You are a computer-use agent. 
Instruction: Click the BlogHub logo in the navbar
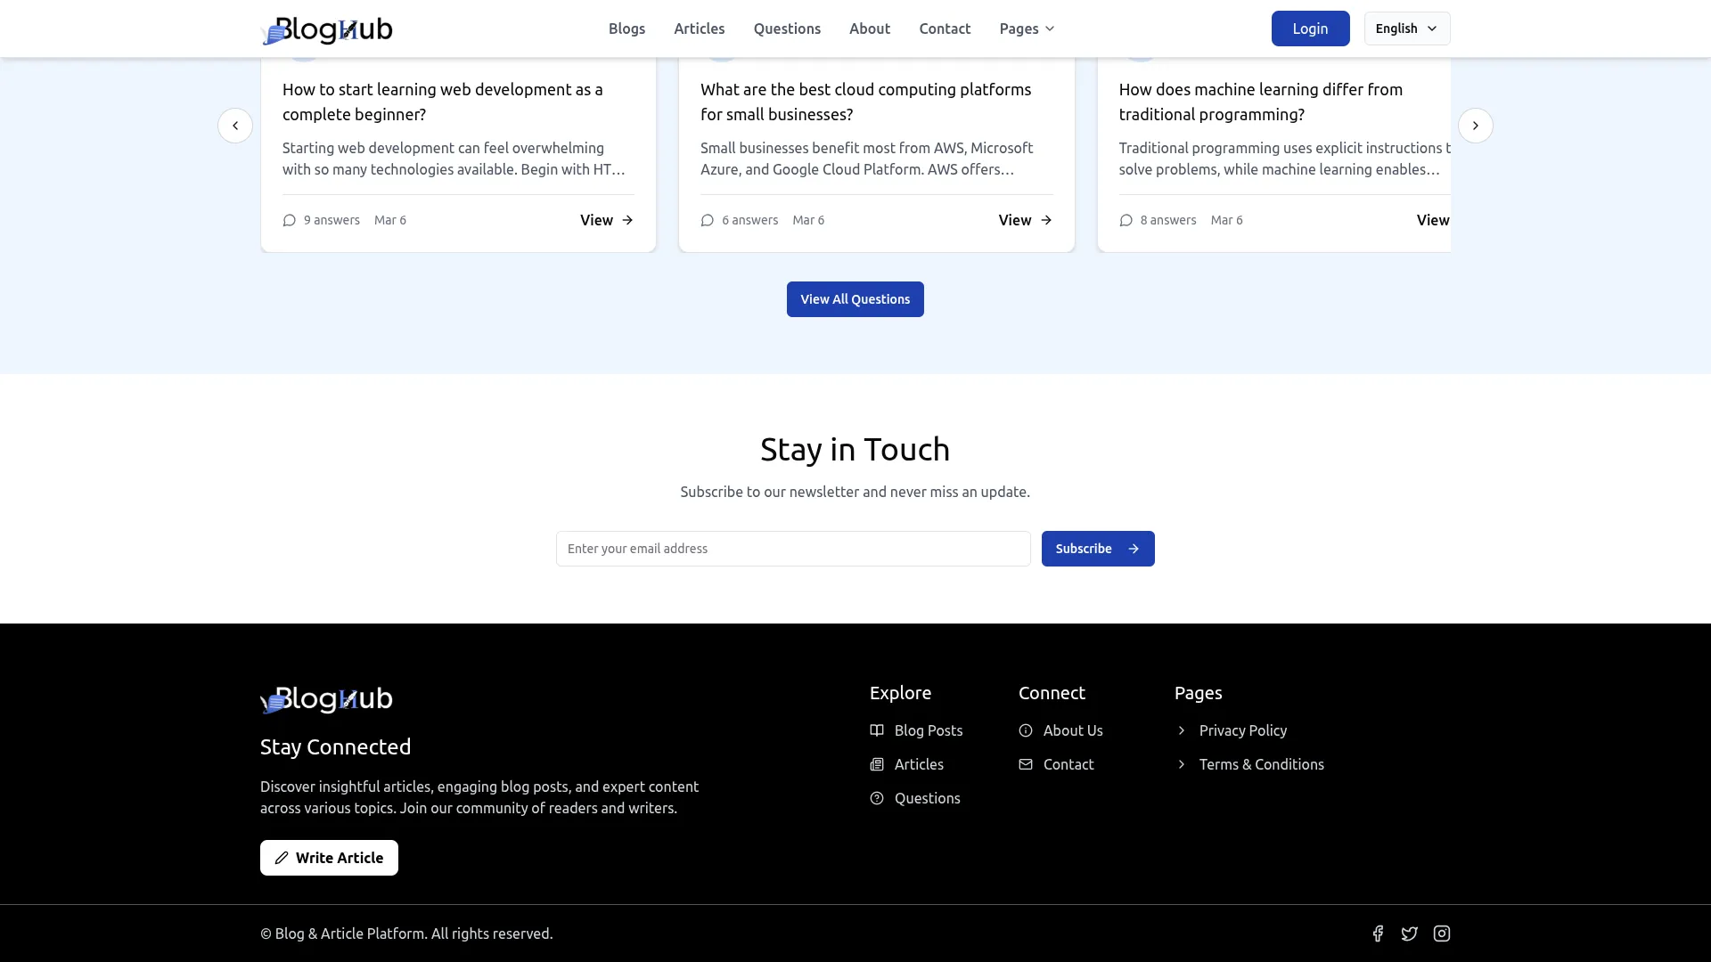(326, 29)
